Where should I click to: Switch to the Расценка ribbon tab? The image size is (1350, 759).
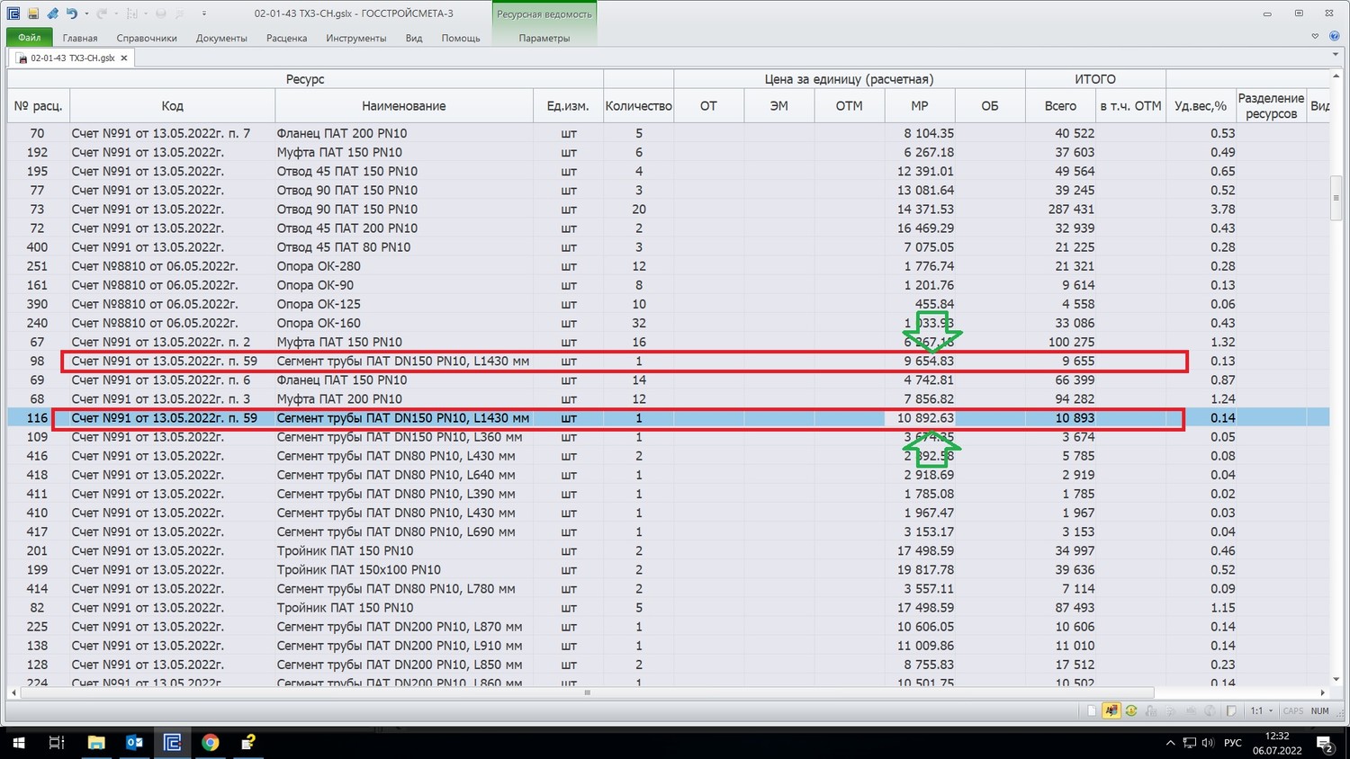tap(286, 38)
